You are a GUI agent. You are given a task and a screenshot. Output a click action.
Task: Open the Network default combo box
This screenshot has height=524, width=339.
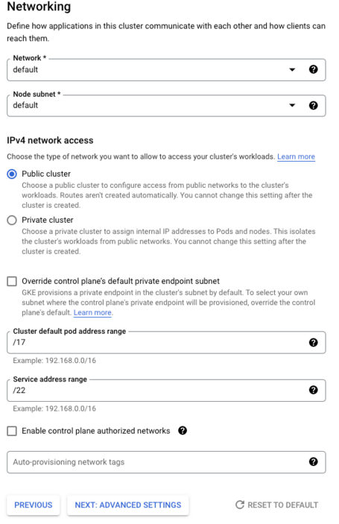click(x=166, y=70)
